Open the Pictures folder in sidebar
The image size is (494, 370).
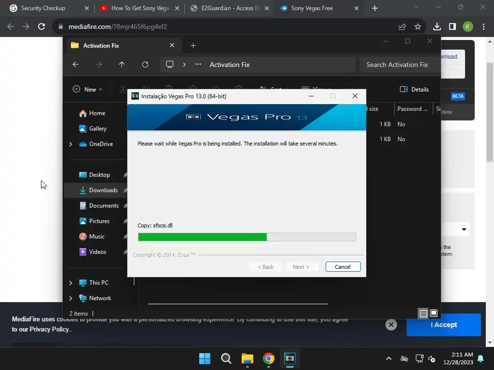pos(95,221)
